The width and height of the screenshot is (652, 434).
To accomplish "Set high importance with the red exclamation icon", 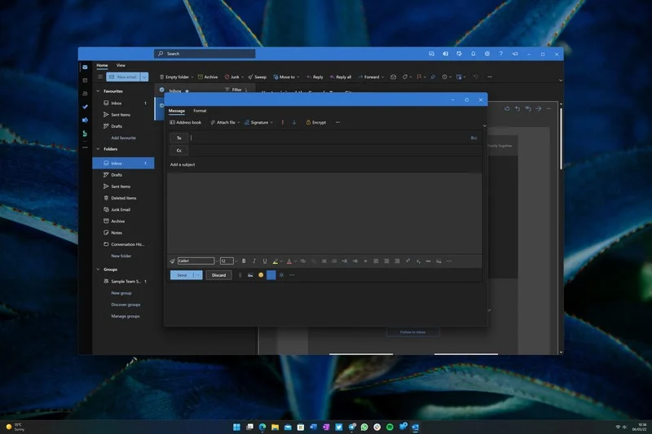I will [x=283, y=122].
